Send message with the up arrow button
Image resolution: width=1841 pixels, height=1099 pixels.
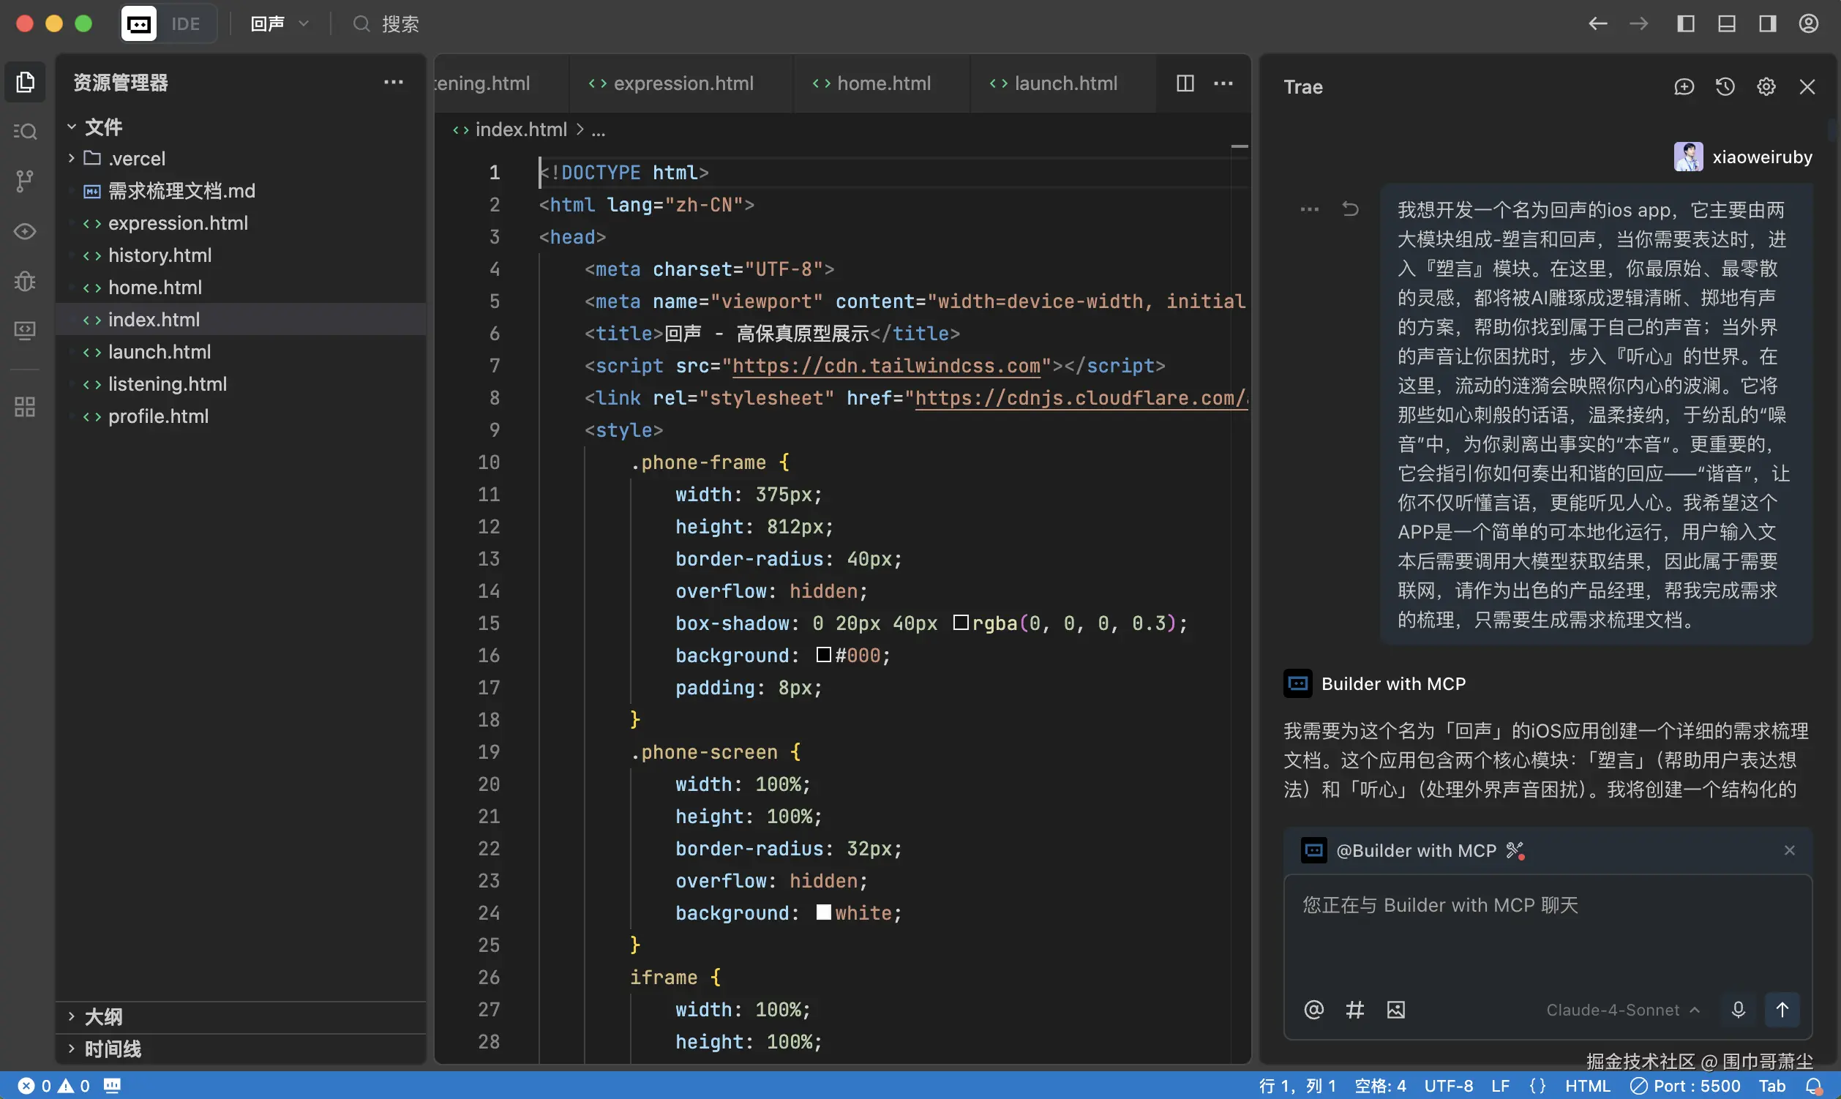[1782, 1009]
